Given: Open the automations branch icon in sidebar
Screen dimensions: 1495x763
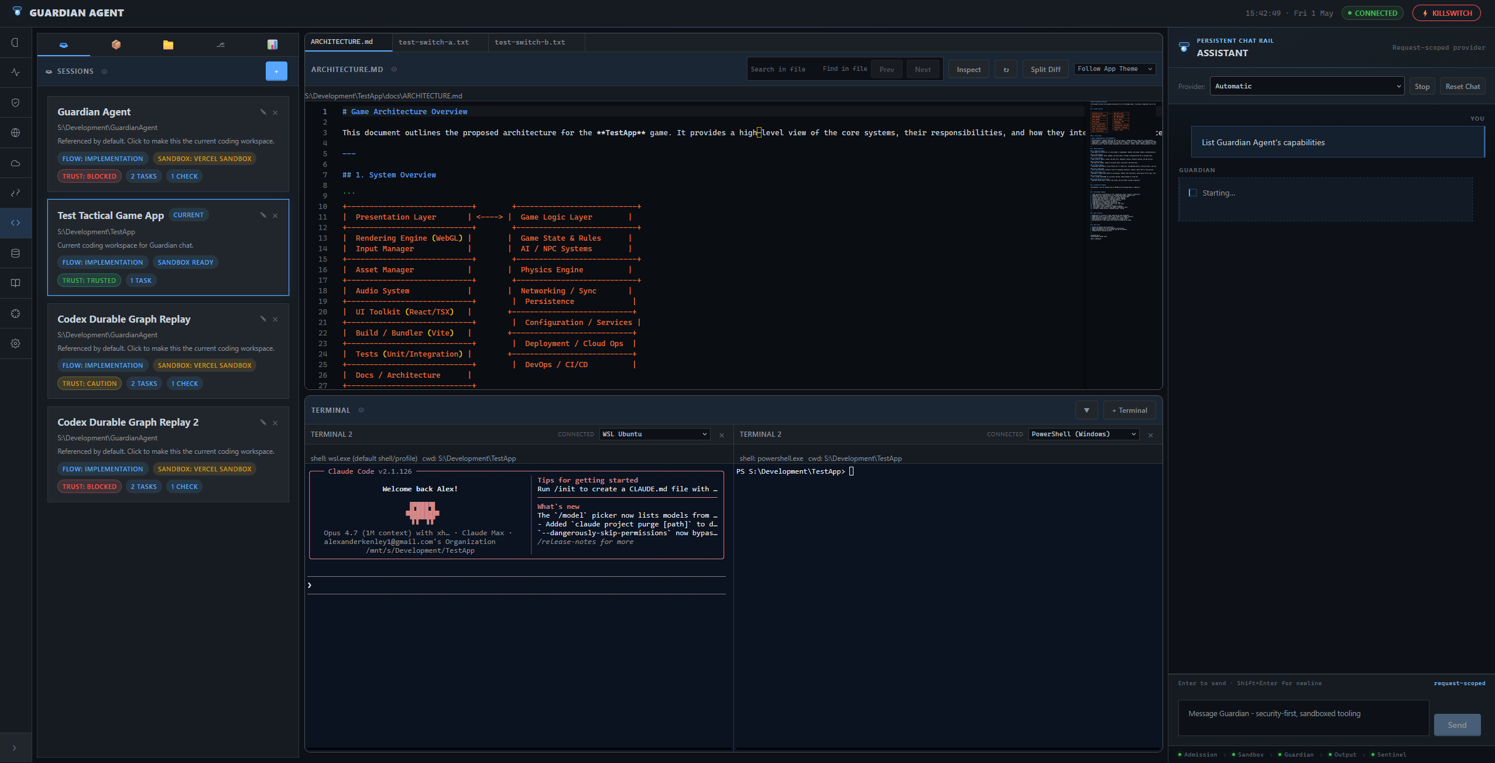Looking at the screenshot, I should (x=15, y=193).
